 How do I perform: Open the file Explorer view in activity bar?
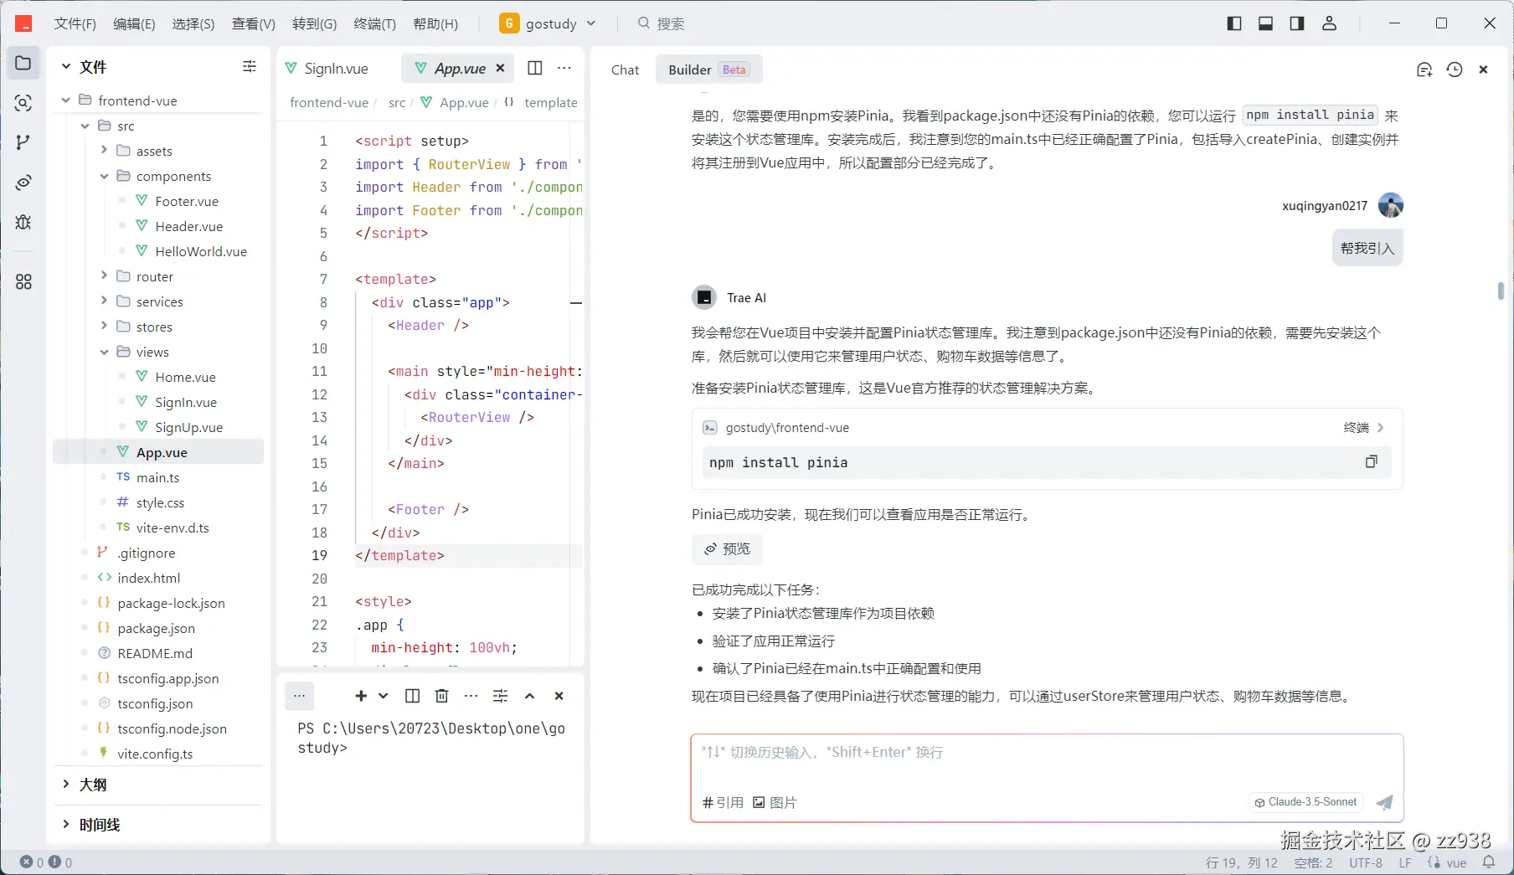(x=23, y=63)
